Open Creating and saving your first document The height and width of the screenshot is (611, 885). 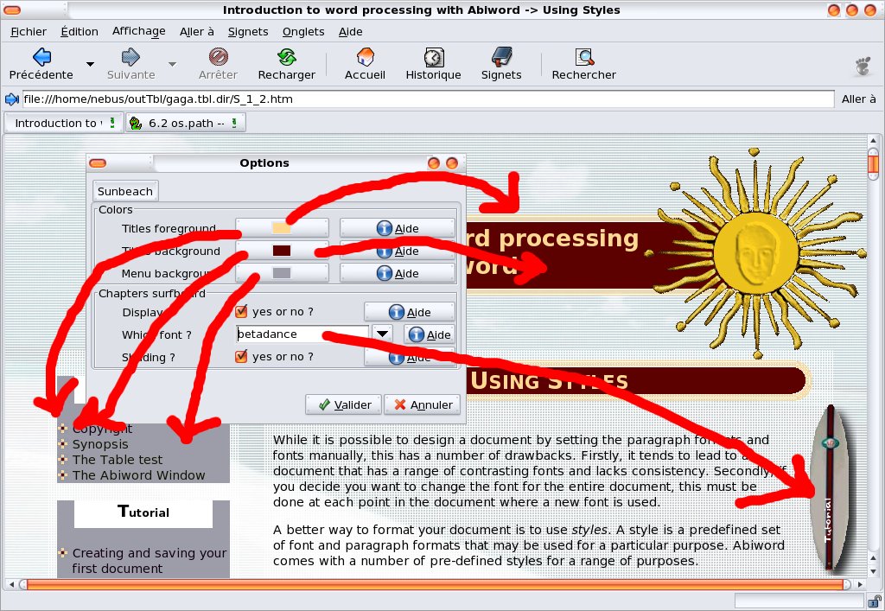pos(149,560)
